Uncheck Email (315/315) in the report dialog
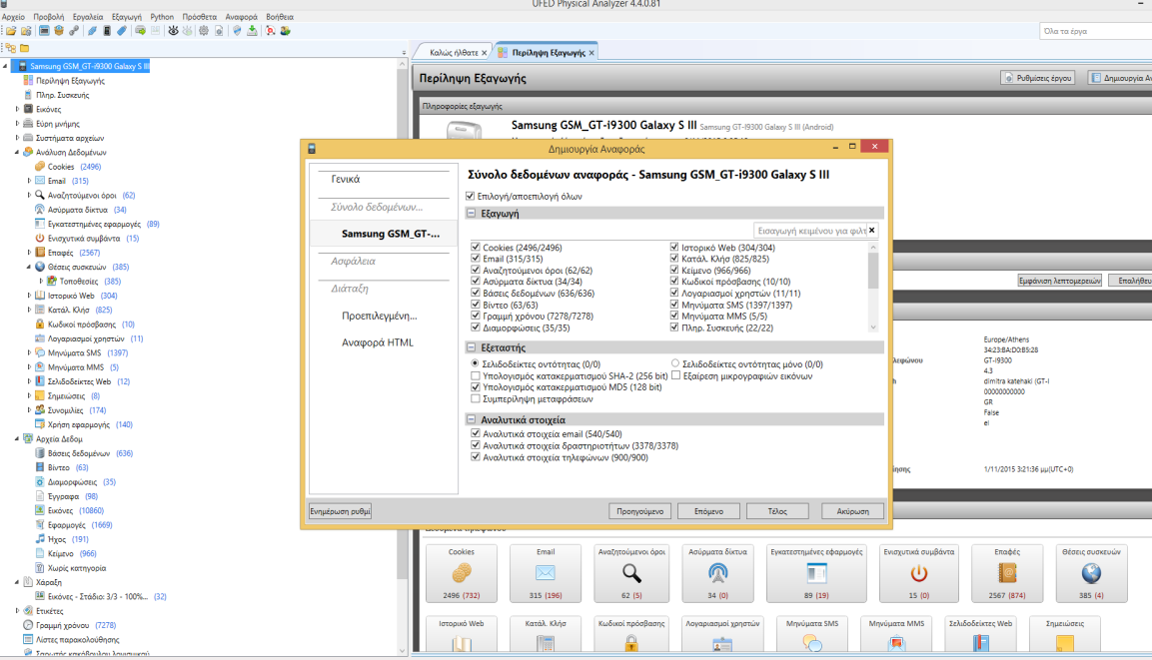Screen dimensions: 1152x660 tap(476, 259)
